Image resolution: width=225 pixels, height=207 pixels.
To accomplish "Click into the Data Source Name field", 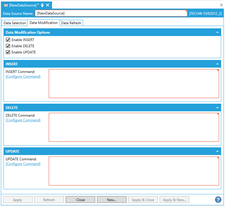I will coord(111,13).
